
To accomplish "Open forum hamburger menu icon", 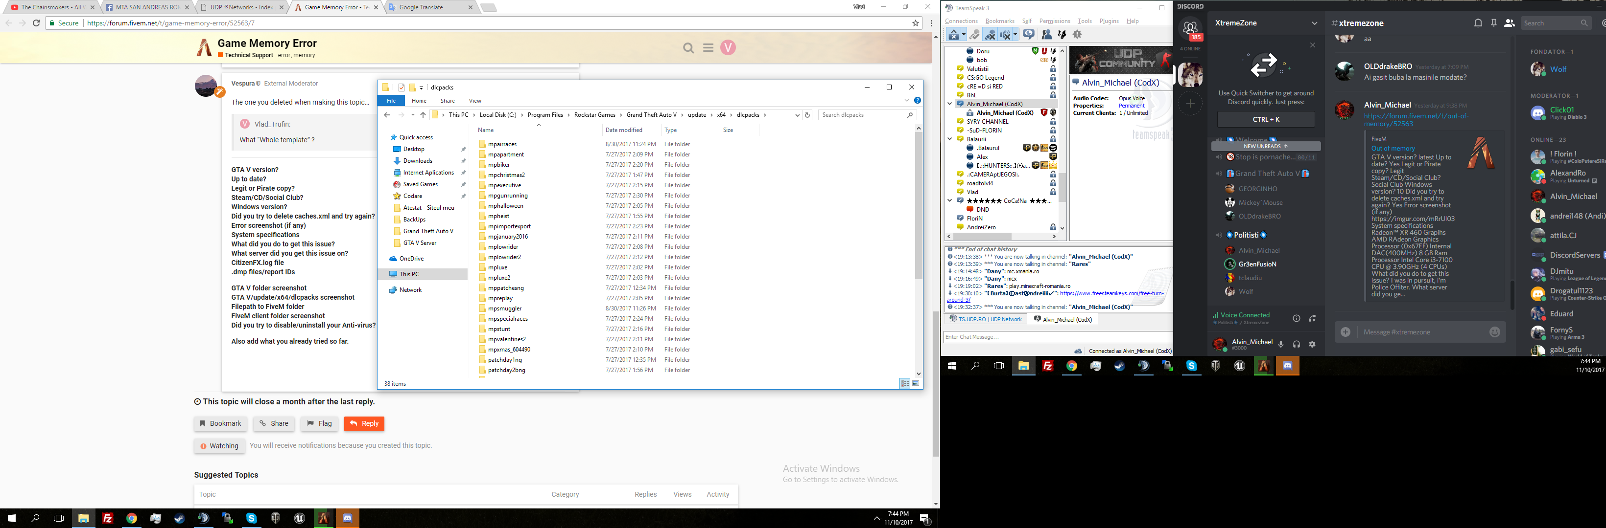I will 708,48.
